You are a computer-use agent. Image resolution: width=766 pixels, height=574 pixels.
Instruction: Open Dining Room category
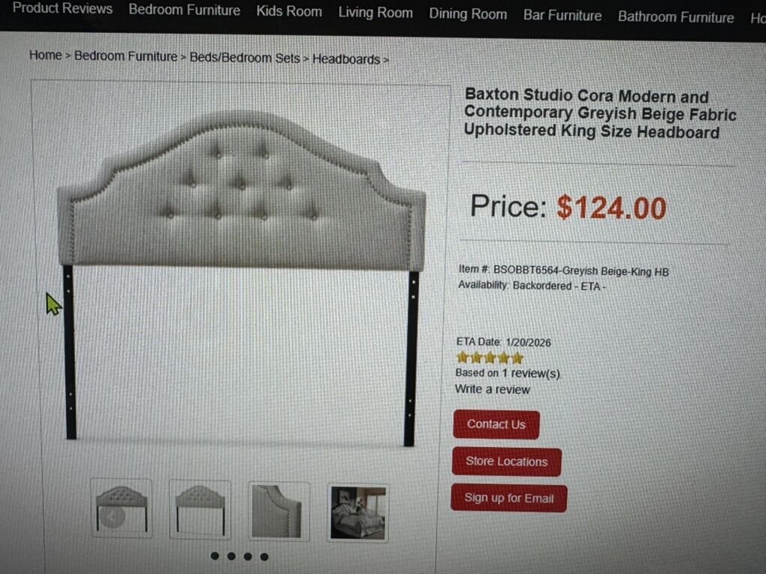pyautogui.click(x=468, y=14)
